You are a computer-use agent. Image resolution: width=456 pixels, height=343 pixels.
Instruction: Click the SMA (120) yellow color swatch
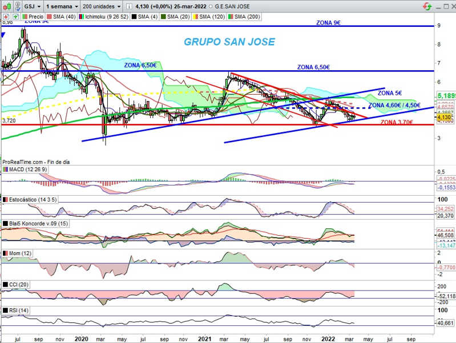[x=196, y=17]
